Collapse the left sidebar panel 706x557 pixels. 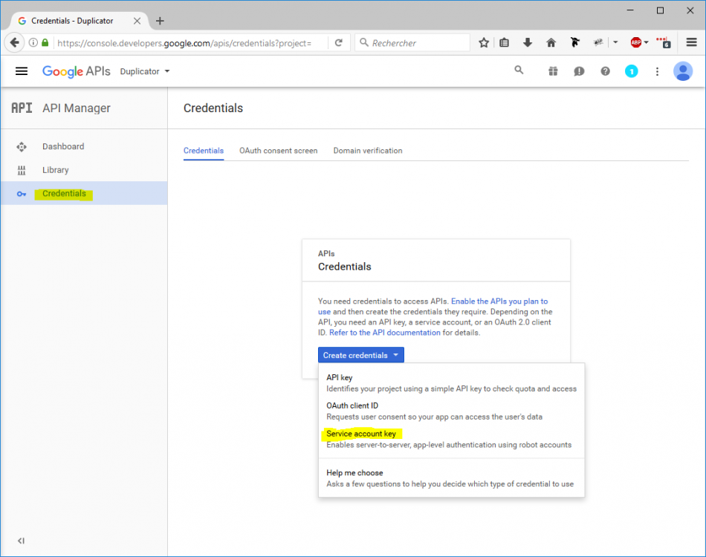click(x=21, y=541)
